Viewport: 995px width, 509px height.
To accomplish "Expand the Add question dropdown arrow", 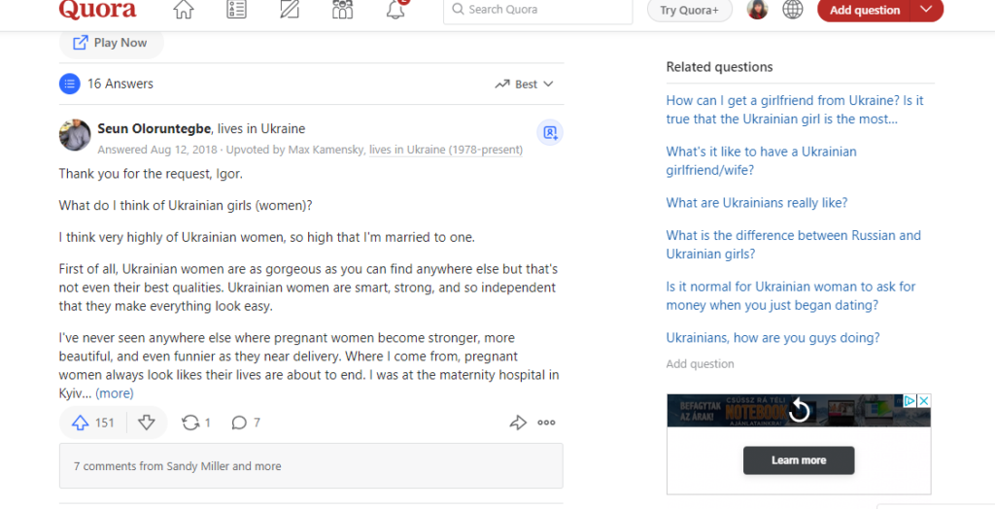I will click(x=926, y=11).
